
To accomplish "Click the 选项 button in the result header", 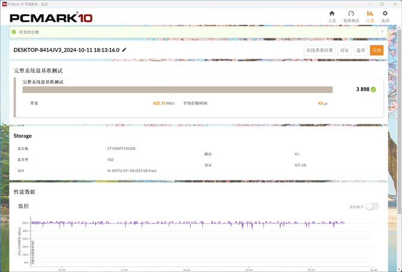I will click(361, 50).
